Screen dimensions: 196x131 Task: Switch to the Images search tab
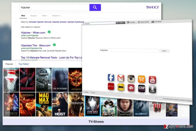coord(33,16)
